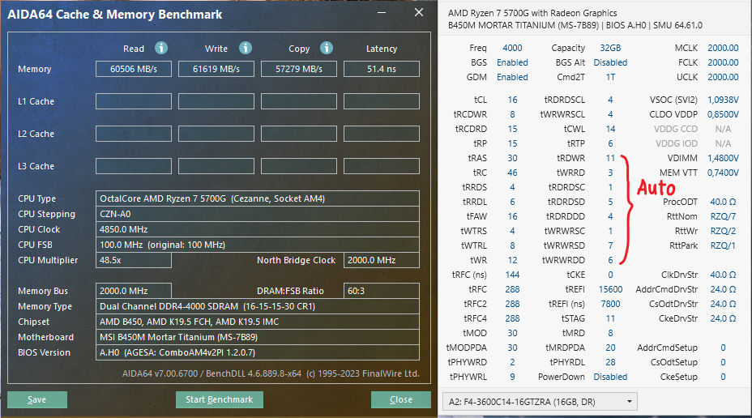The image size is (752, 418).
Task: Click BGS Alt value Disabled
Action: point(610,62)
